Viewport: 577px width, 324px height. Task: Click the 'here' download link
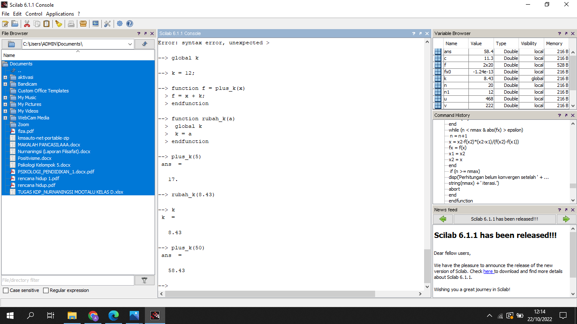pos(488,271)
